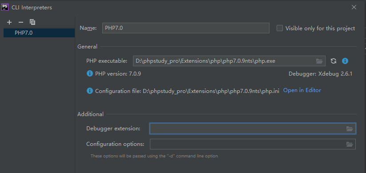Show phpinfo via blue info icon
Image resolution: width=366 pixels, height=173 pixels.
pyautogui.click(x=345, y=61)
